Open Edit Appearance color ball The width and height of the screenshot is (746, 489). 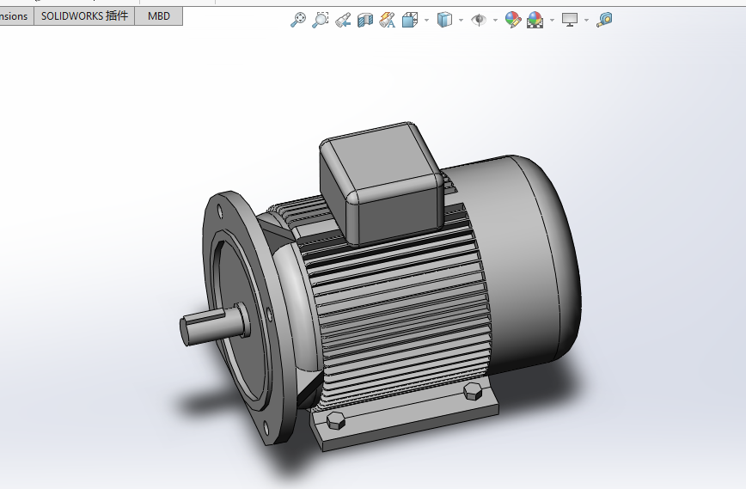click(513, 19)
